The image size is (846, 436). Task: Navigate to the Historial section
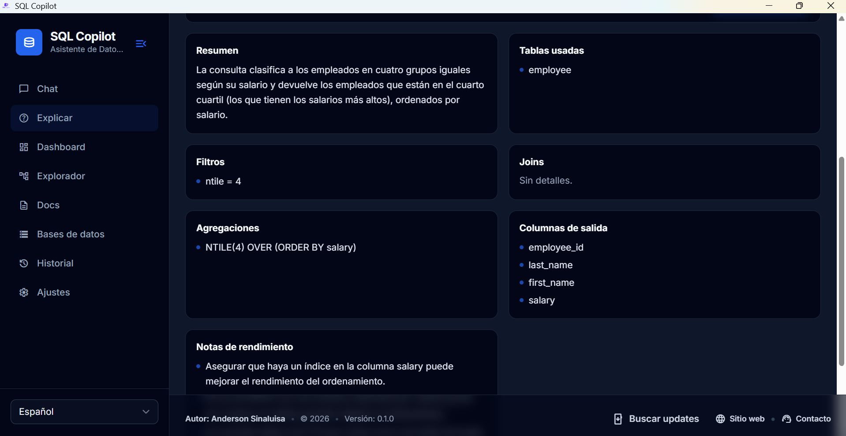point(55,263)
